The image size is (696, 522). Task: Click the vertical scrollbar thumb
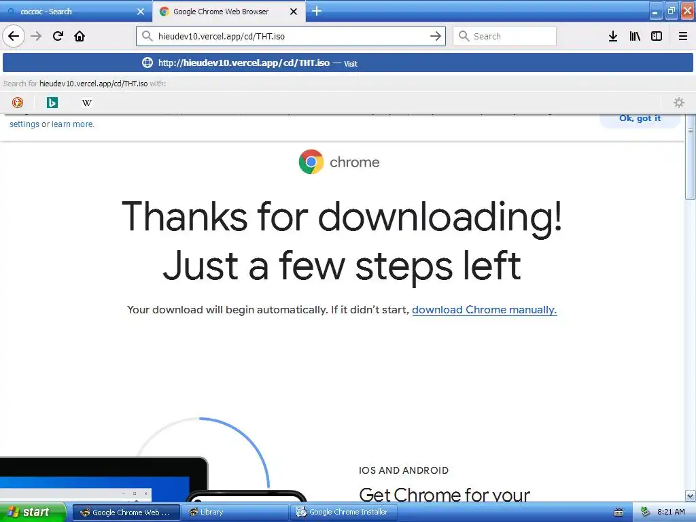(691, 158)
